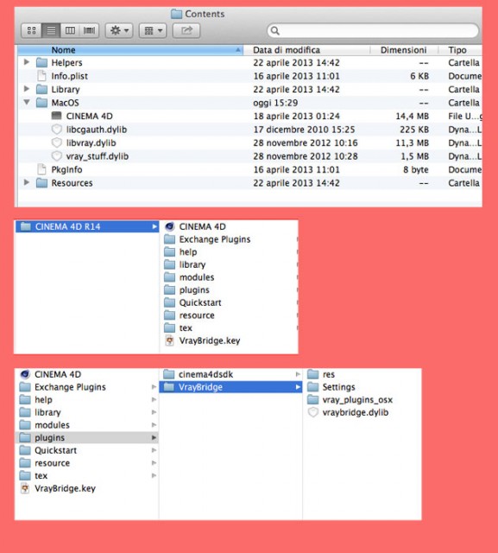Sort list by Dimensioni column header
This screenshot has height=553, width=498.
403,50
